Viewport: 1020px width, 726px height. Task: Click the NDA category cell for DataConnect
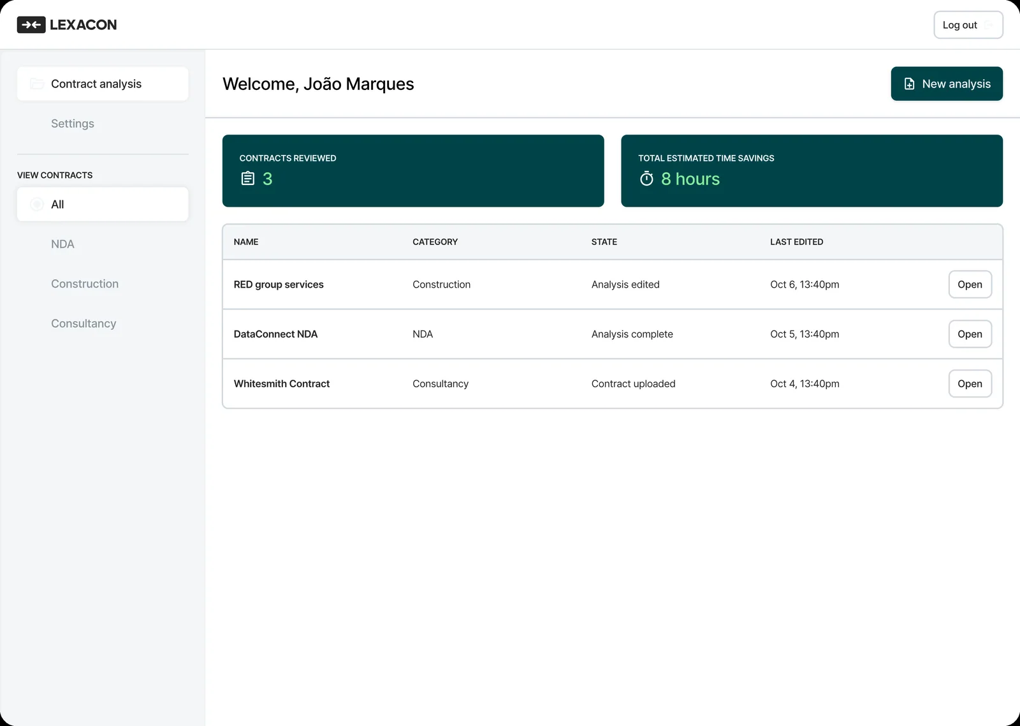(423, 334)
